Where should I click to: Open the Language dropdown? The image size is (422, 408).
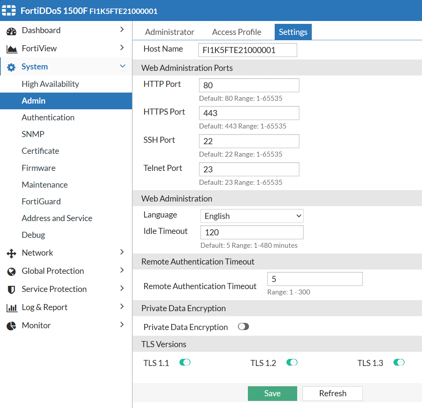[x=252, y=216]
